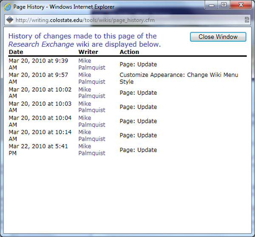
Task: Click 'Page: Update' action for 10:14 AM row
Action: 138,135
